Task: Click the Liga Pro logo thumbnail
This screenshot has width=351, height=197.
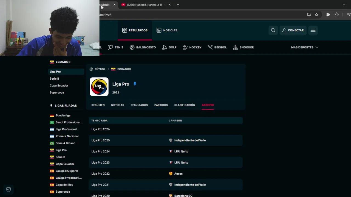Action: [99, 87]
